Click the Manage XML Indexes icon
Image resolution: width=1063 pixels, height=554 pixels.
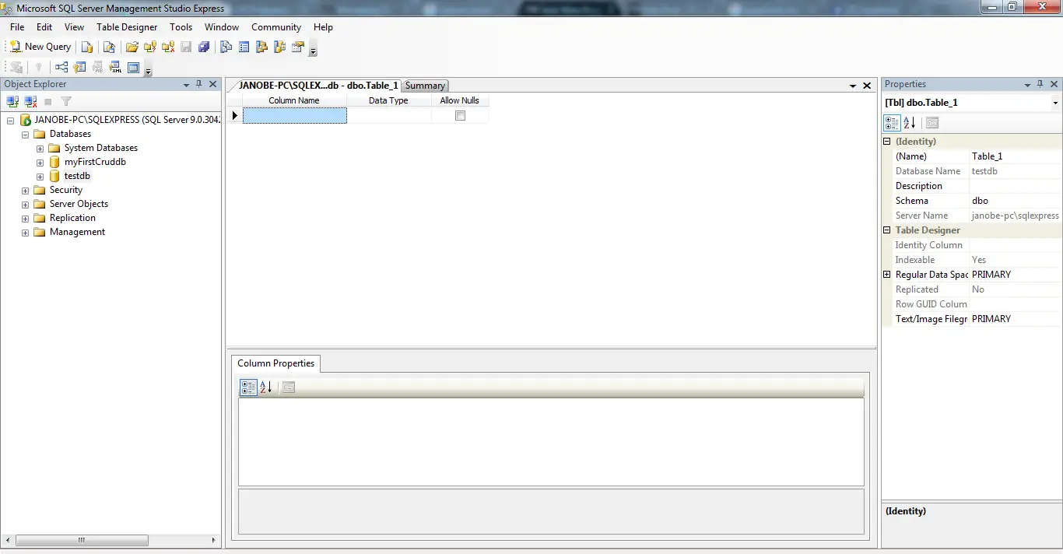115,68
